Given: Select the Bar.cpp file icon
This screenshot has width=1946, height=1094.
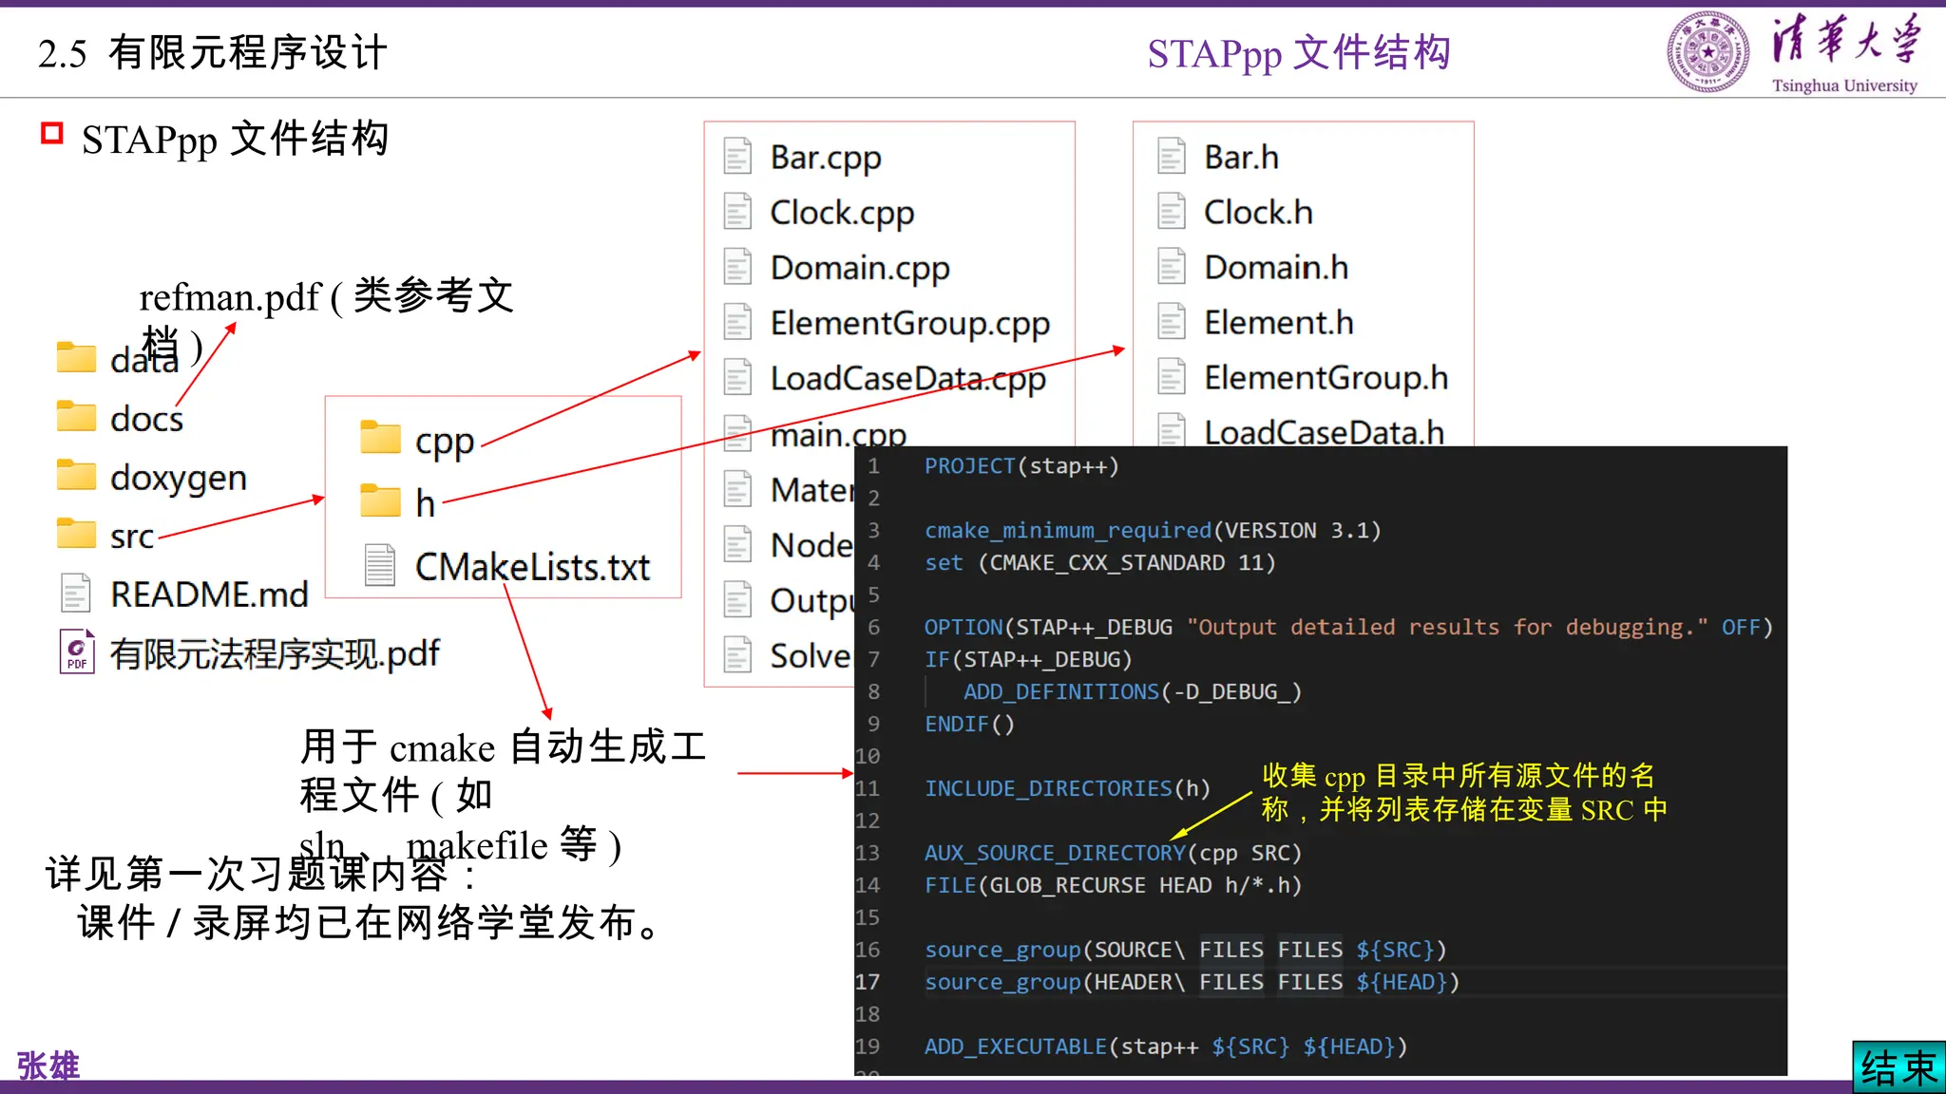Looking at the screenshot, I should 737,157.
